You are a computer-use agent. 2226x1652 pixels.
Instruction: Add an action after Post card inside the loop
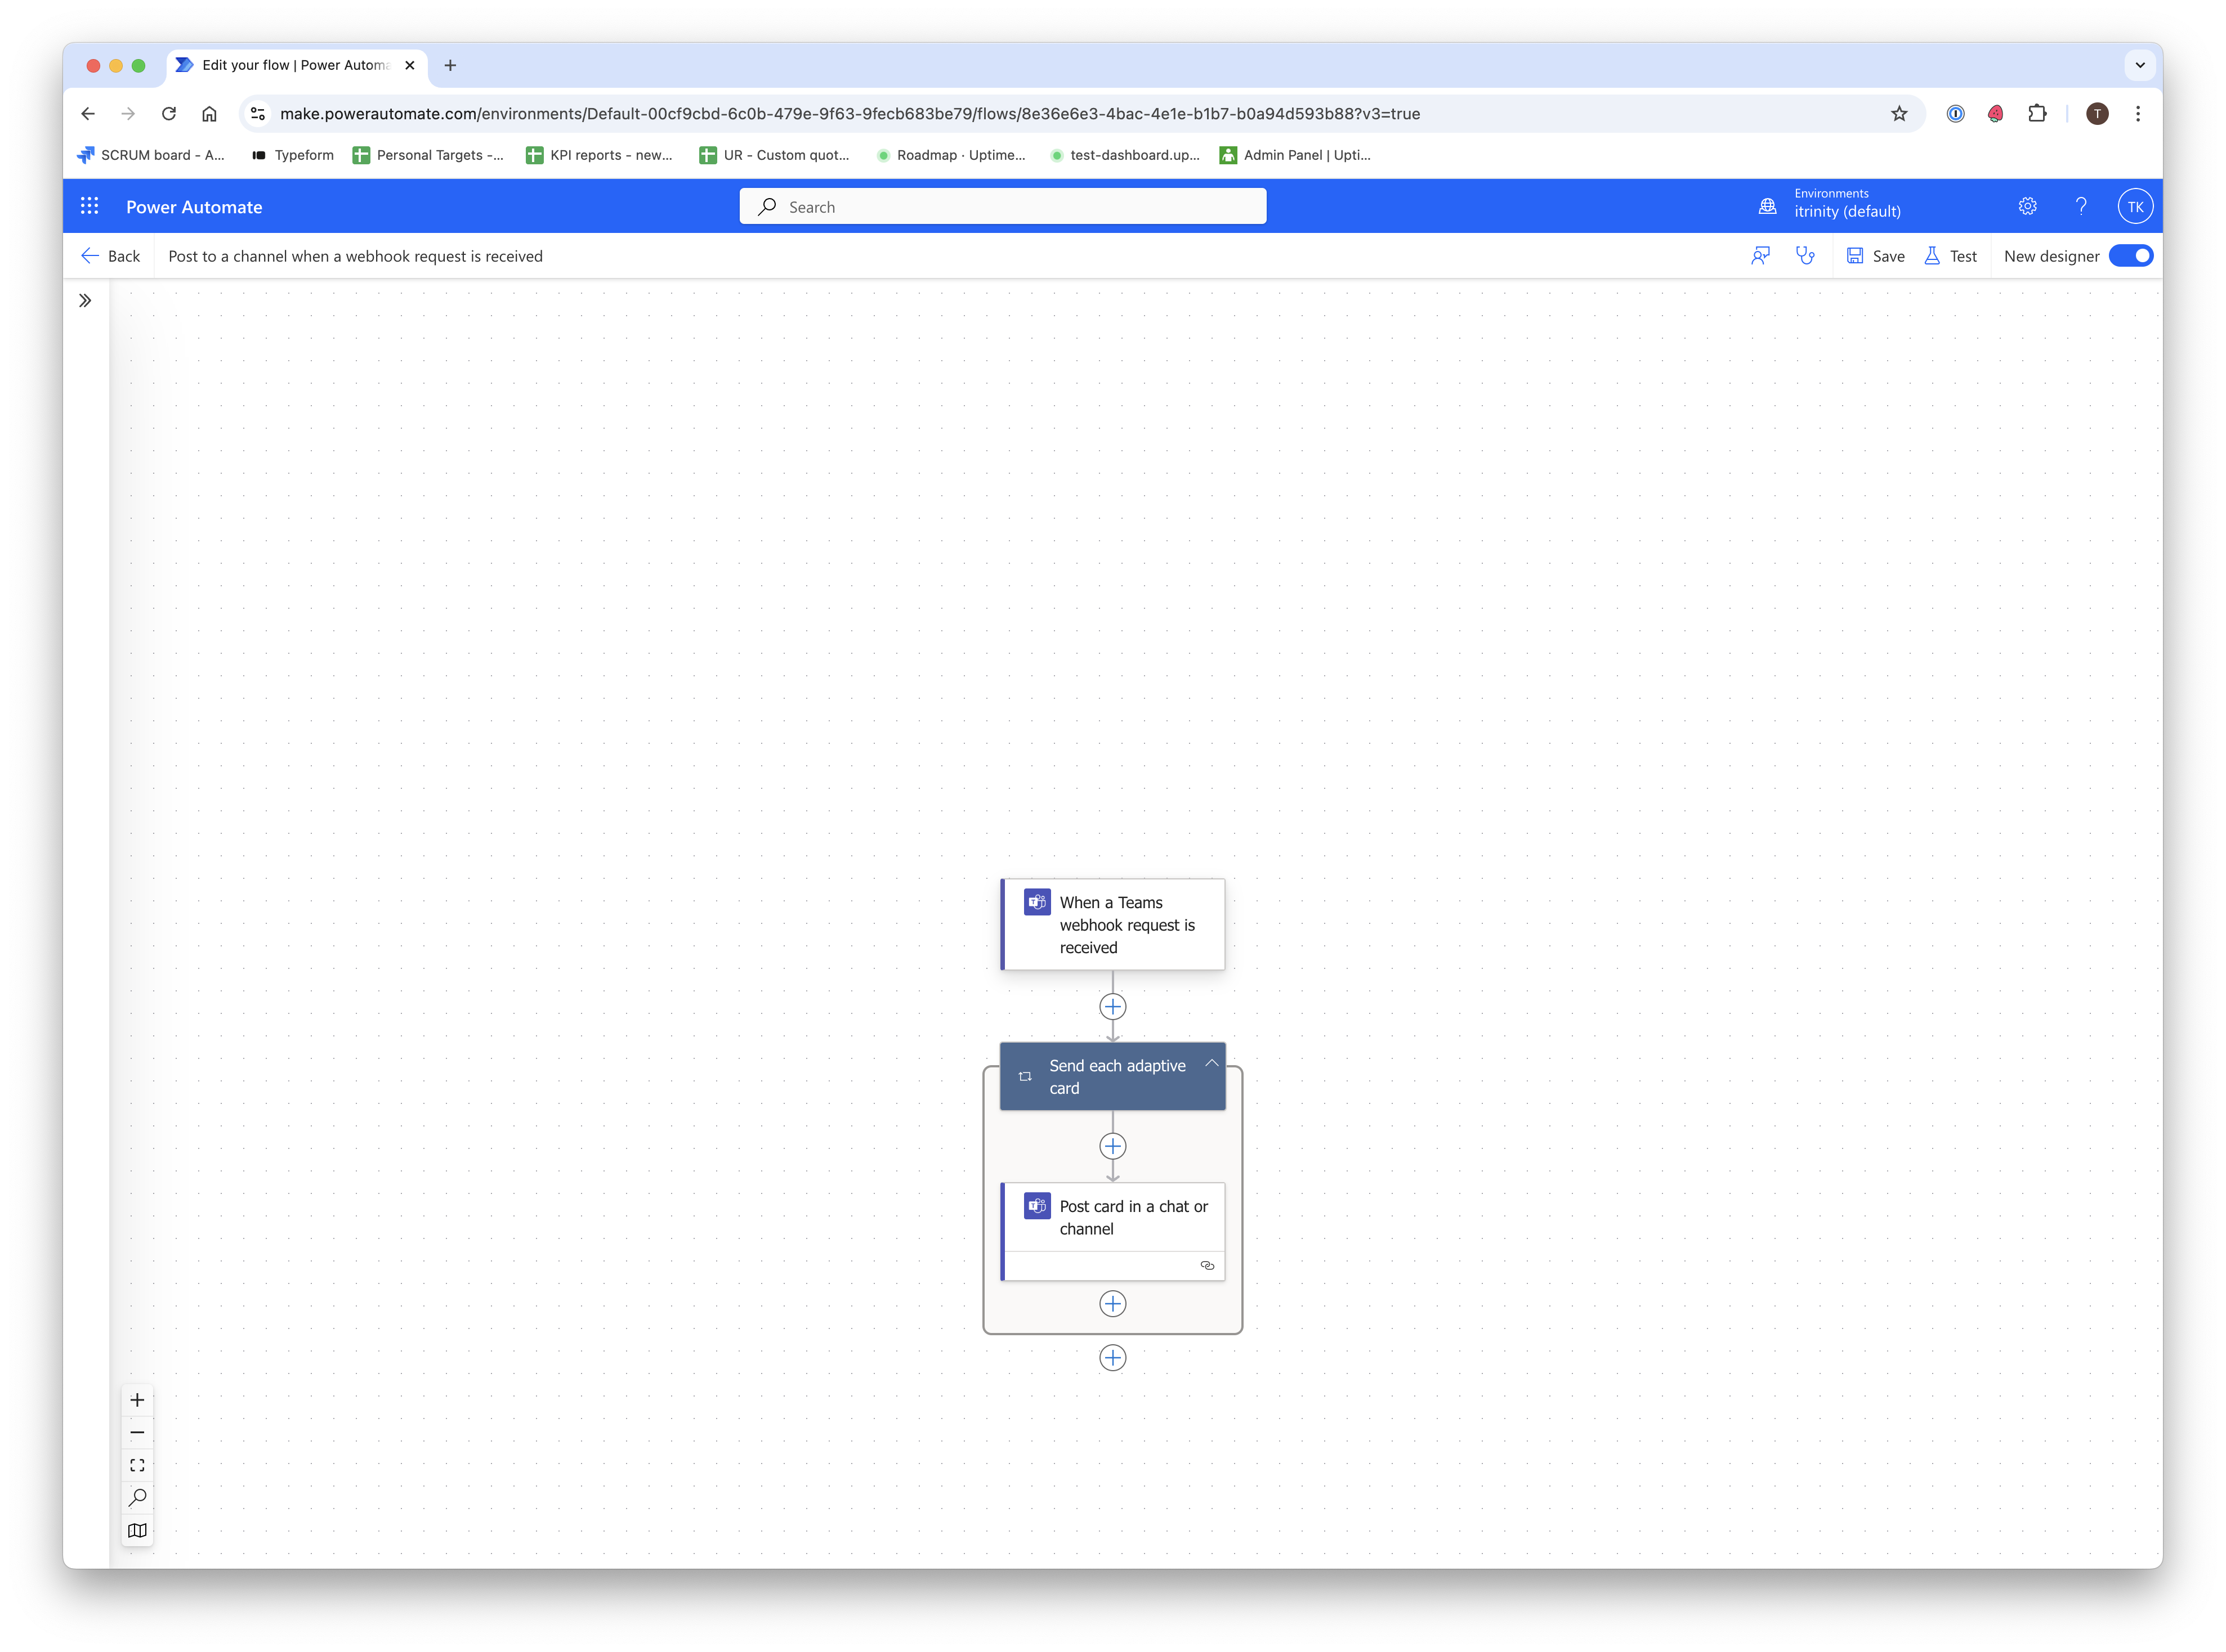coord(1112,1303)
